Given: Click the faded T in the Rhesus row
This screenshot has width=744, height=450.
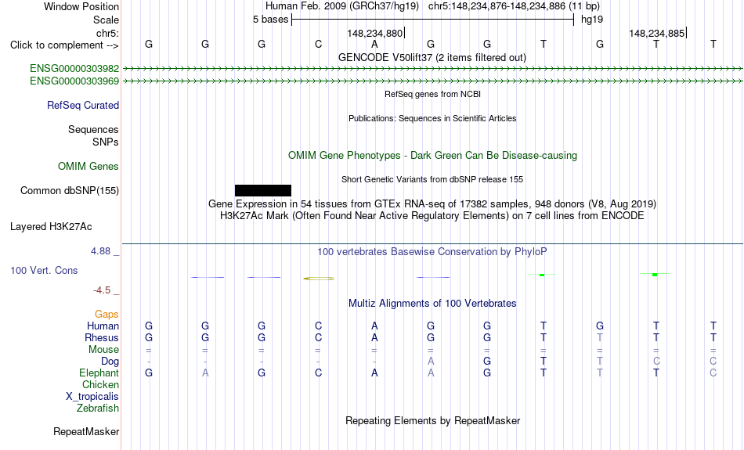Looking at the screenshot, I should (x=600, y=337).
